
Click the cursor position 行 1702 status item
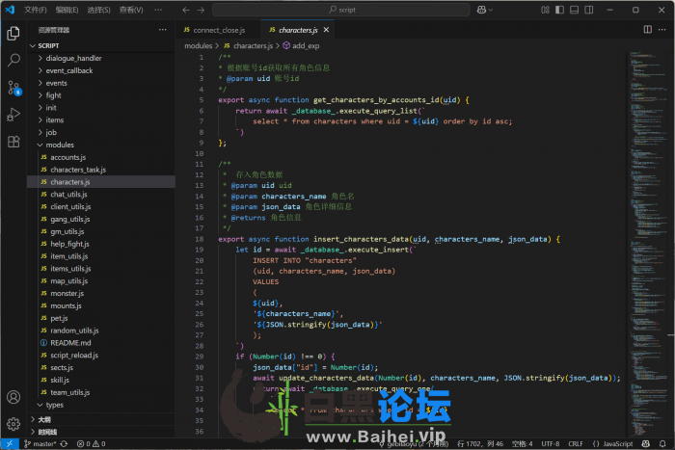coord(480,443)
